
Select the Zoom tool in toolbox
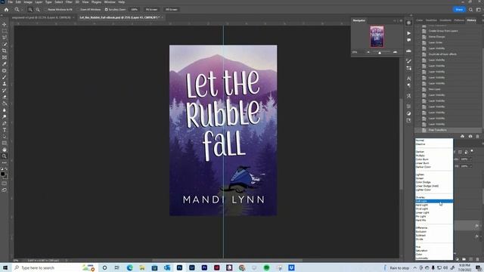[5, 156]
